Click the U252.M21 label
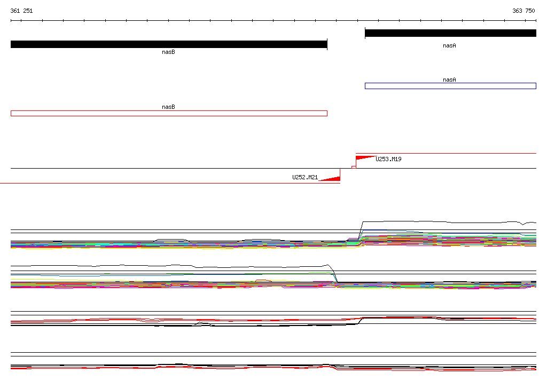547x381 pixels. [x=305, y=177]
